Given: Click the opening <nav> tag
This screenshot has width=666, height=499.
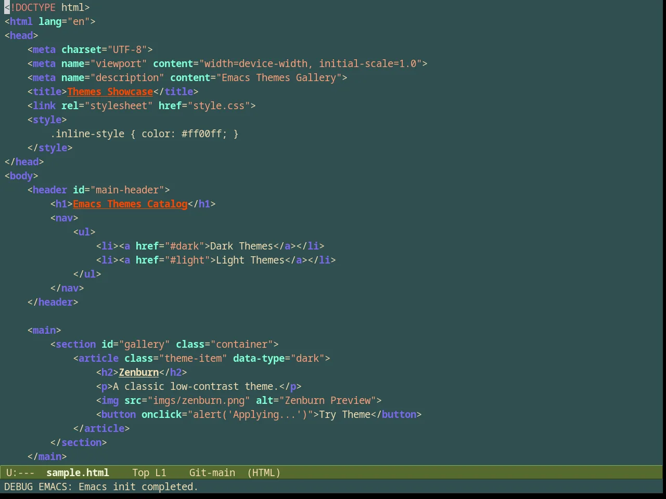Looking at the screenshot, I should point(64,218).
